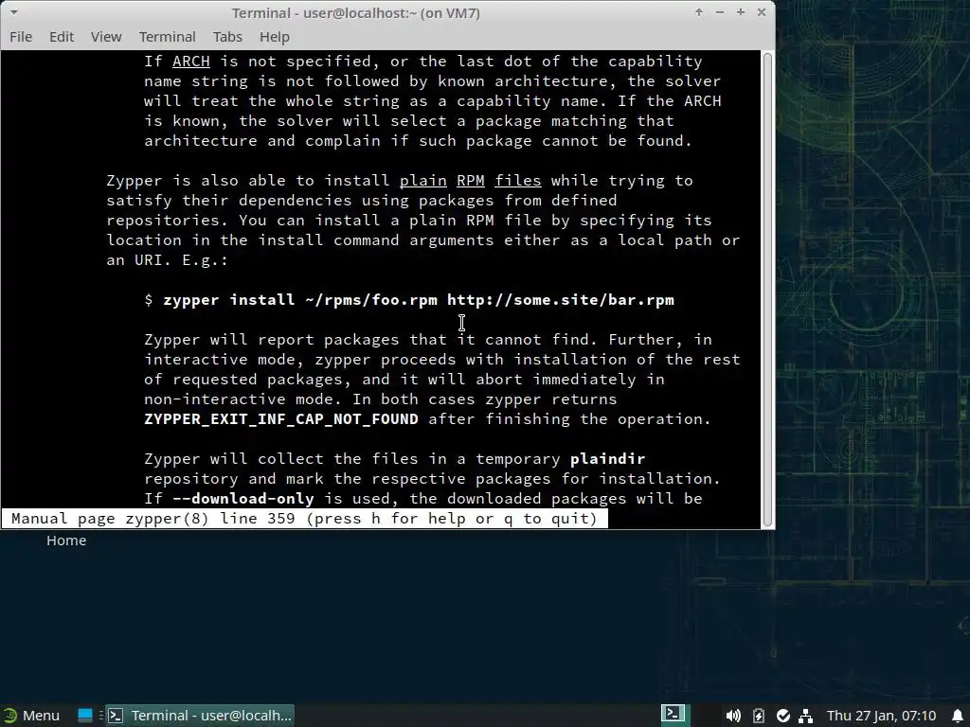This screenshot has width=970, height=727.
Task: Open the volume control icon
Action: [x=733, y=716]
